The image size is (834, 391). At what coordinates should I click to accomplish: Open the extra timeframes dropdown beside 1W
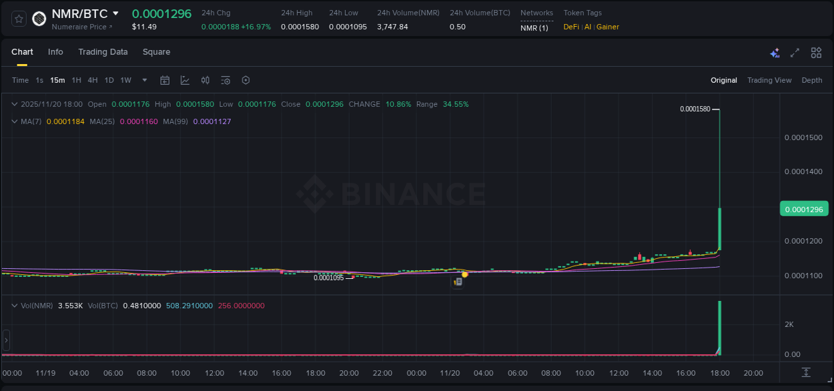(x=143, y=80)
